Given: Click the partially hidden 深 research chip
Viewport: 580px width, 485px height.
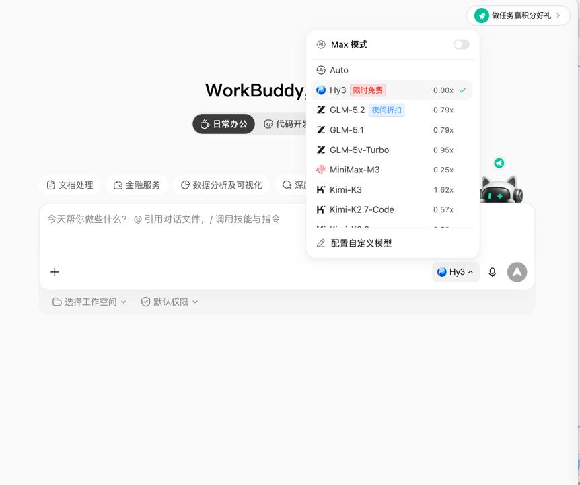Looking at the screenshot, I should (291, 185).
